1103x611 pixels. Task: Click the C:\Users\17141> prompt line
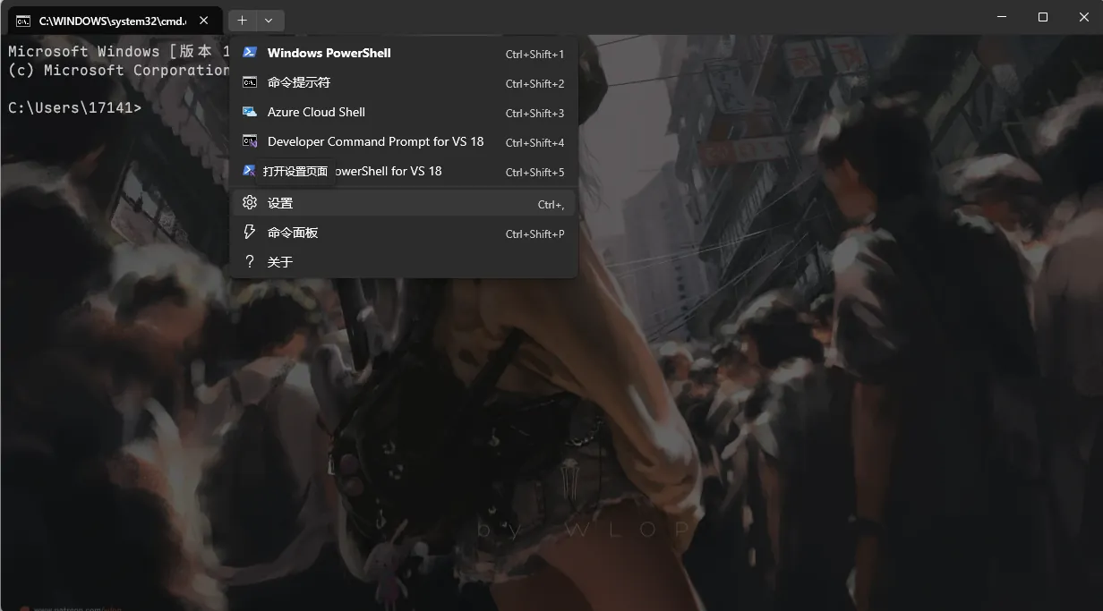pos(74,107)
